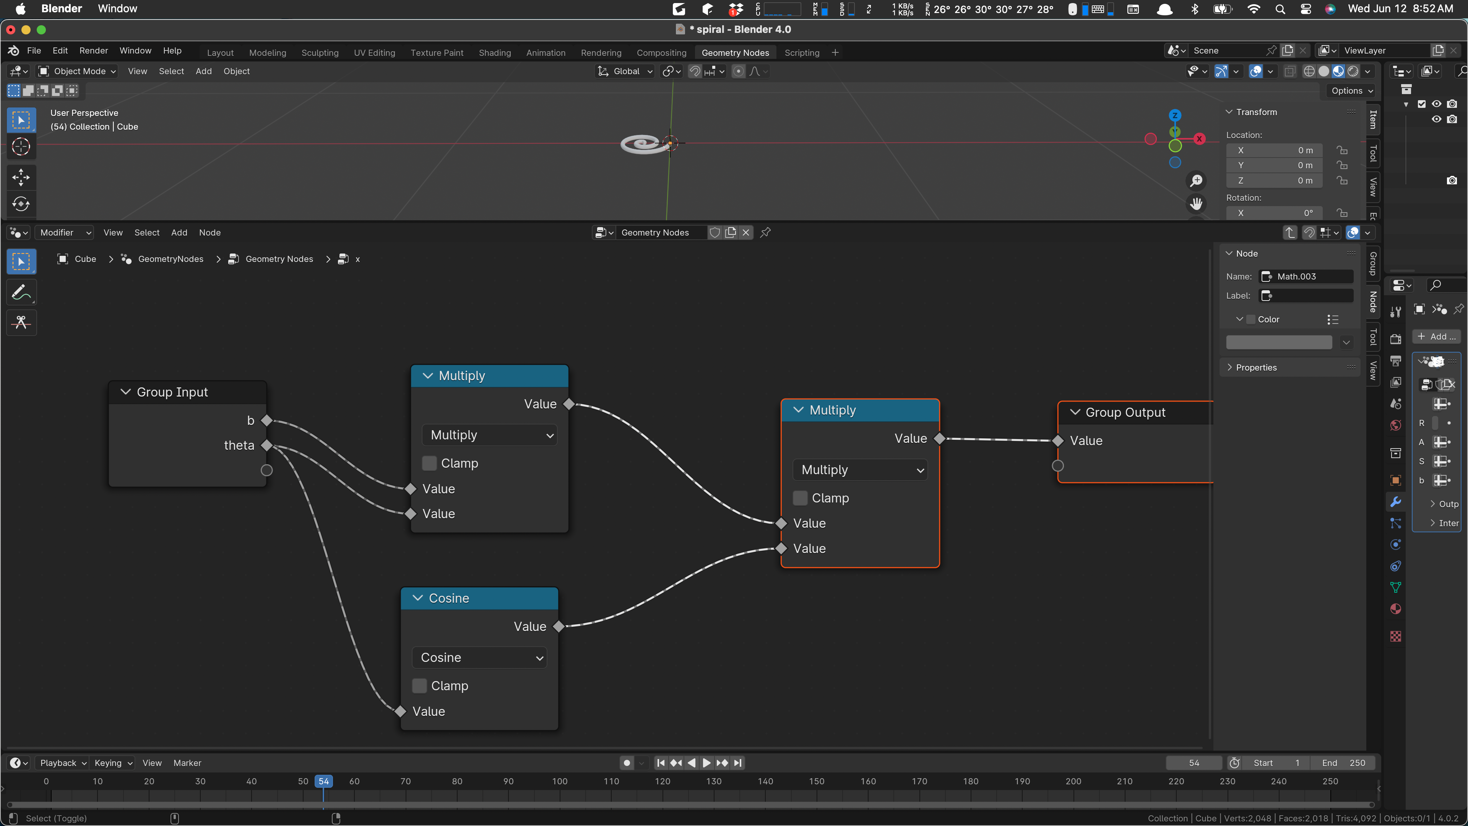Open the Physics properties tab
Viewport: 1468px width, 826px height.
coord(1396,545)
